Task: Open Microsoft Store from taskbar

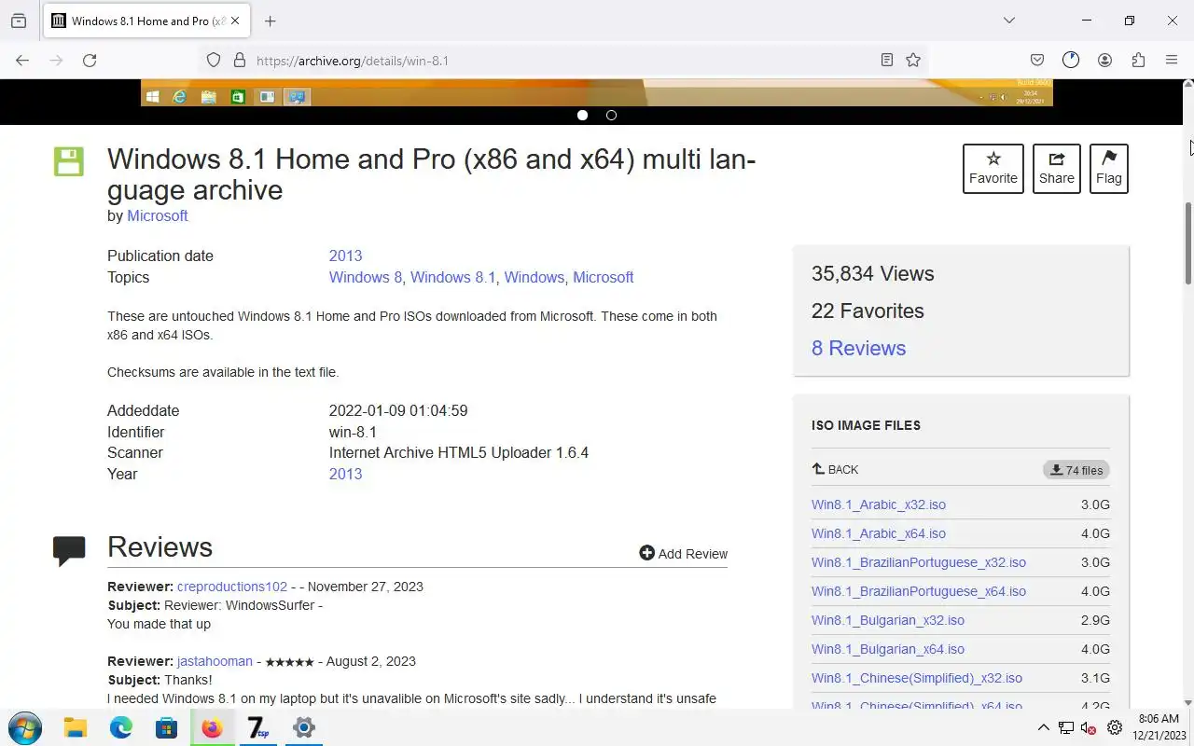Action: point(166,727)
